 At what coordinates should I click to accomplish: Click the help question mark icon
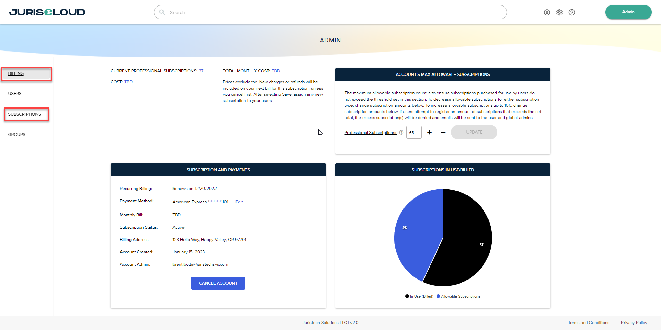[x=571, y=12]
